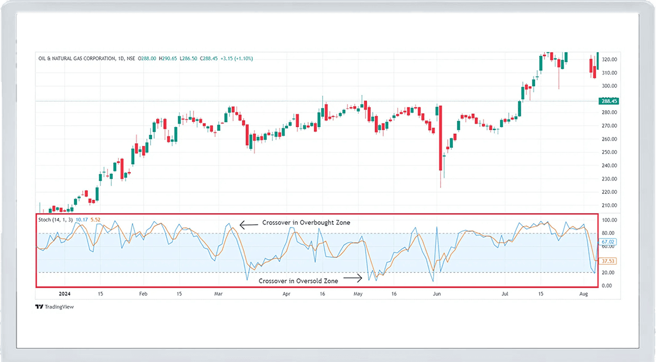Click the Jun label on time axis
This screenshot has height=362, width=656.
coord(436,295)
